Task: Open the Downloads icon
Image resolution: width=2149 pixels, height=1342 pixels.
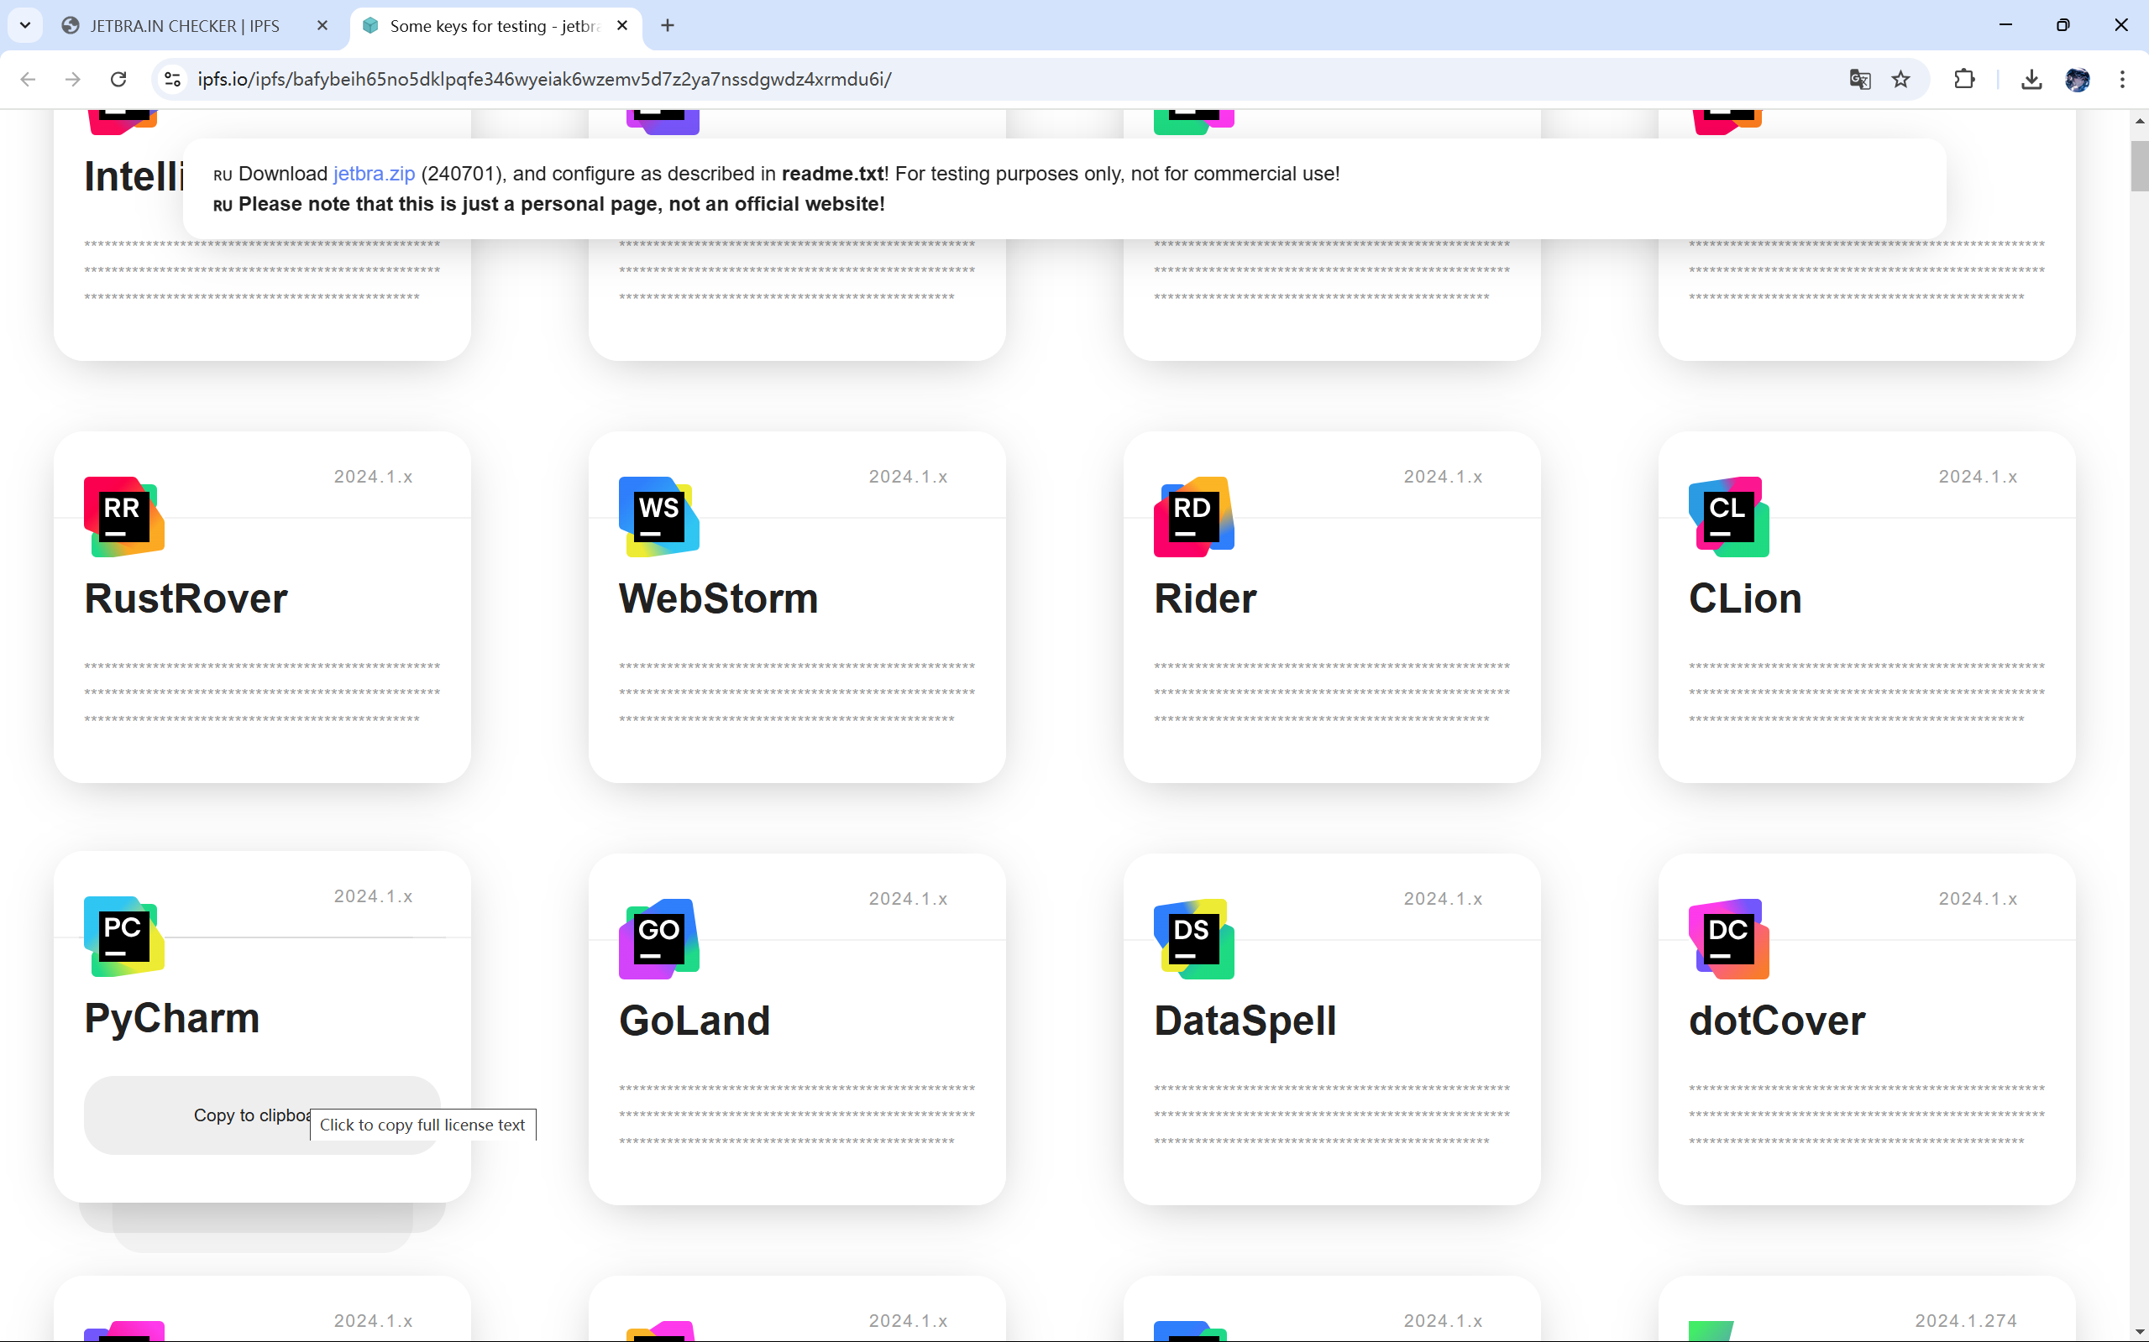Action: (x=2031, y=79)
